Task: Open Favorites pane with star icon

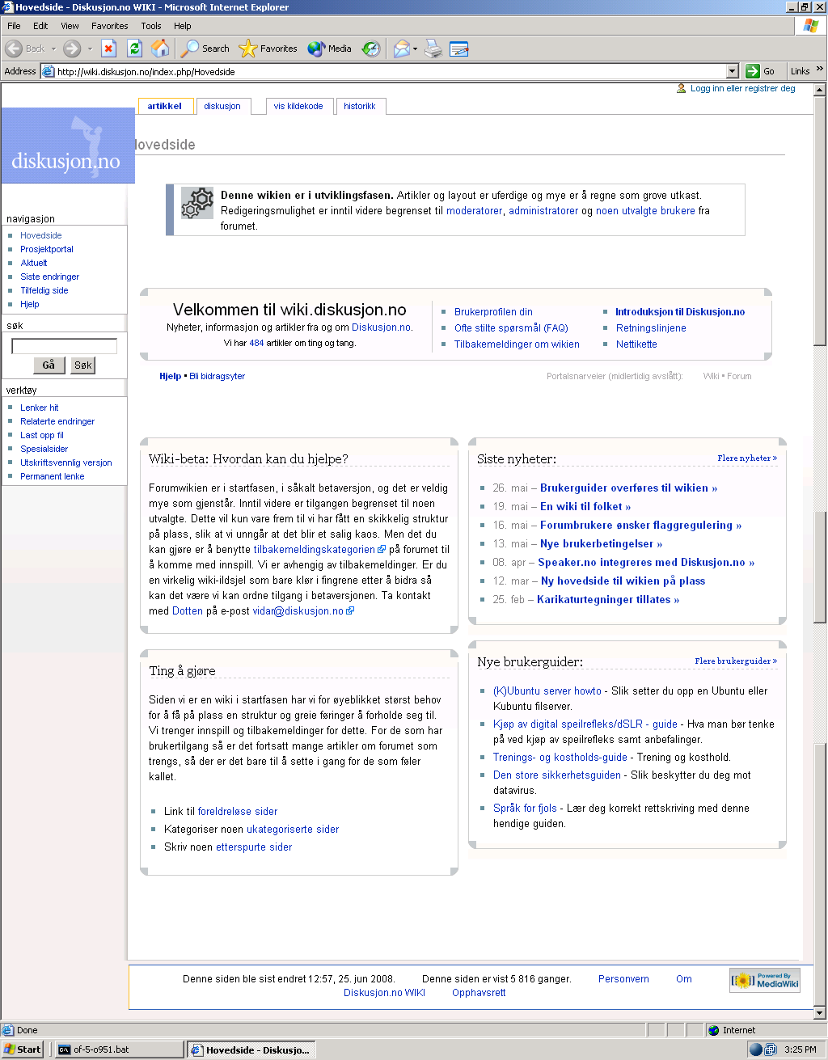Action: point(268,49)
